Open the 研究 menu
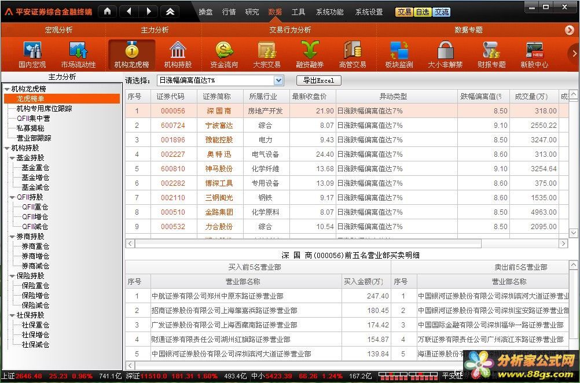The image size is (580, 383). coord(252,12)
